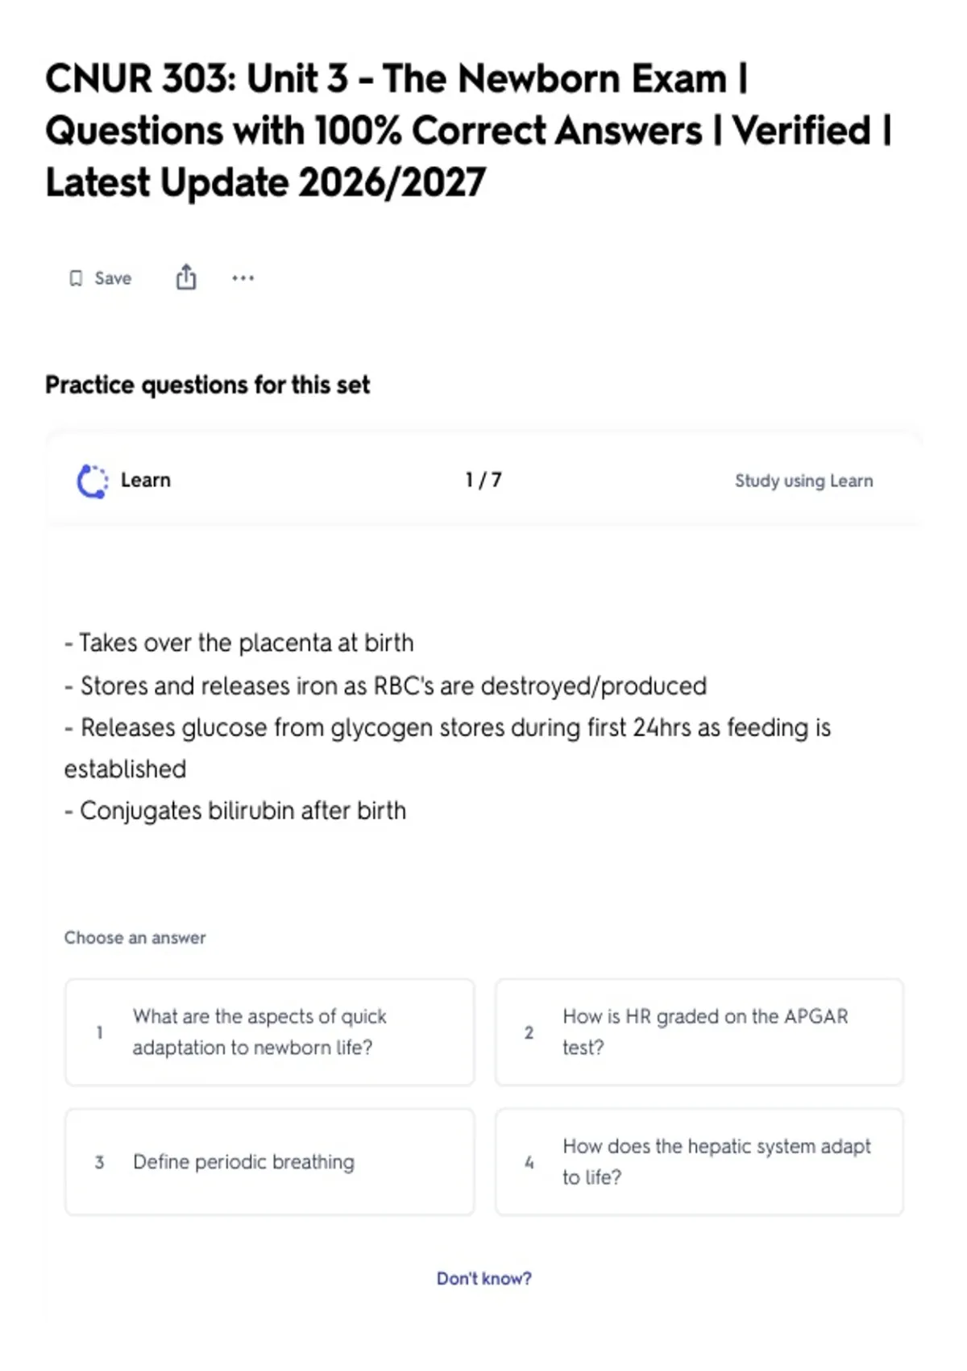Open Study using Learn link

pos(803,481)
